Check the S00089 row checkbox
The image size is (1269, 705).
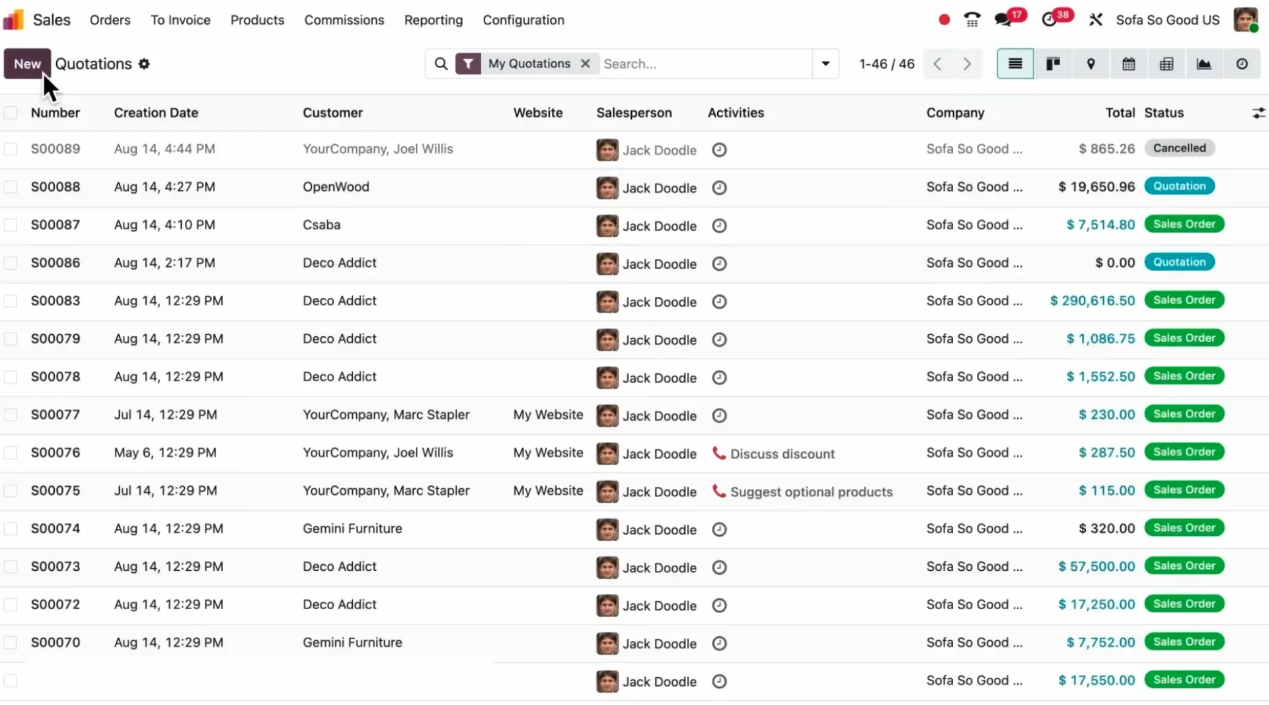coord(11,149)
